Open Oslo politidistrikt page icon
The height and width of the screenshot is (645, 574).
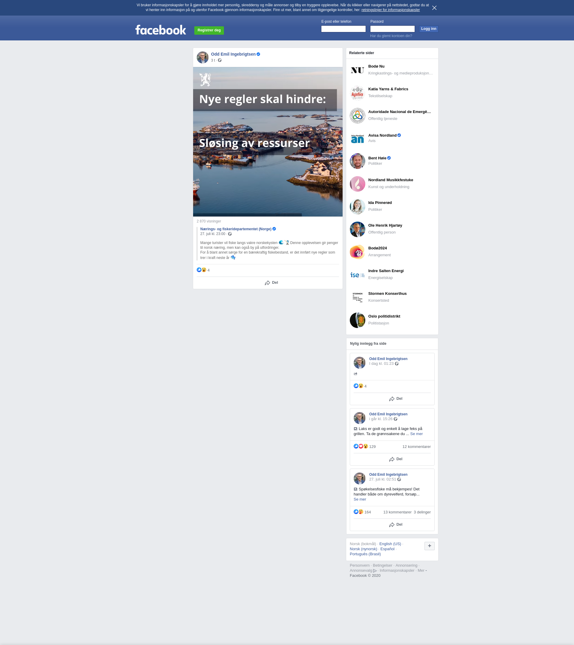click(357, 320)
